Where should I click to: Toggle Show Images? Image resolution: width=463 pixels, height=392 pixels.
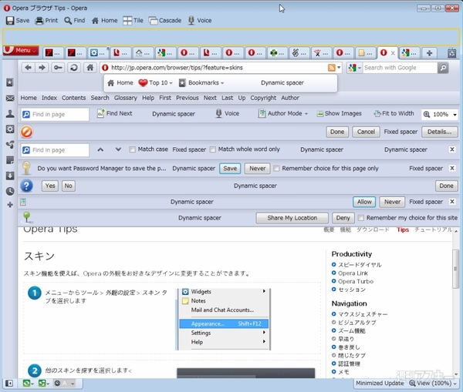click(339, 113)
